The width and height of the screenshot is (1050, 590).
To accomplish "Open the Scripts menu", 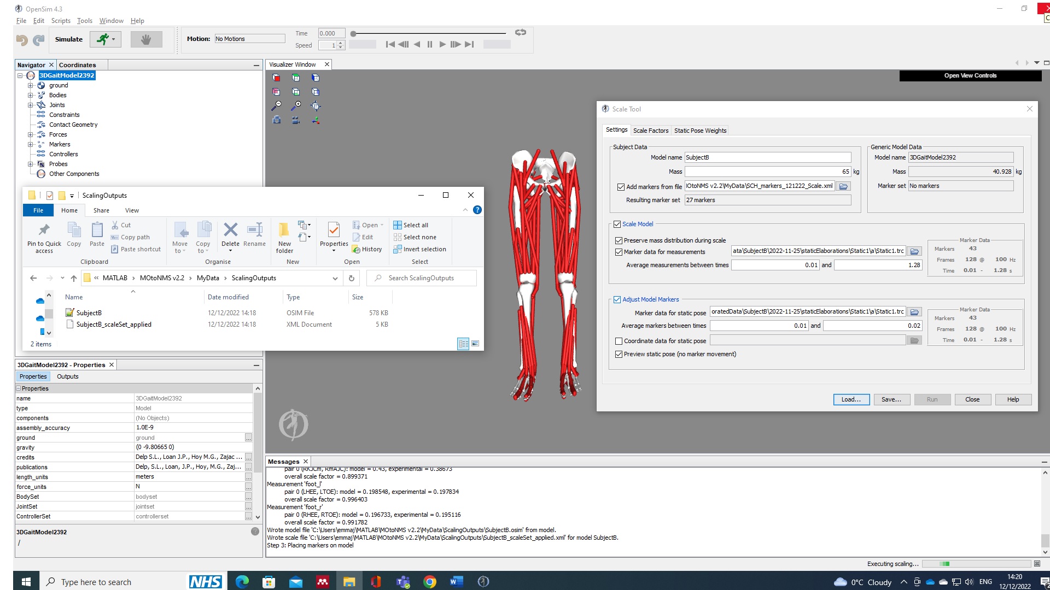I will [61, 21].
